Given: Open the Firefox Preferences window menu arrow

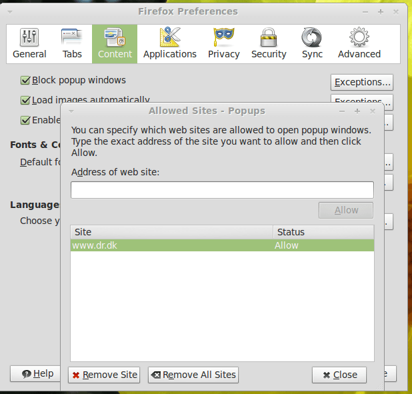Looking at the screenshot, I should (10, 12).
